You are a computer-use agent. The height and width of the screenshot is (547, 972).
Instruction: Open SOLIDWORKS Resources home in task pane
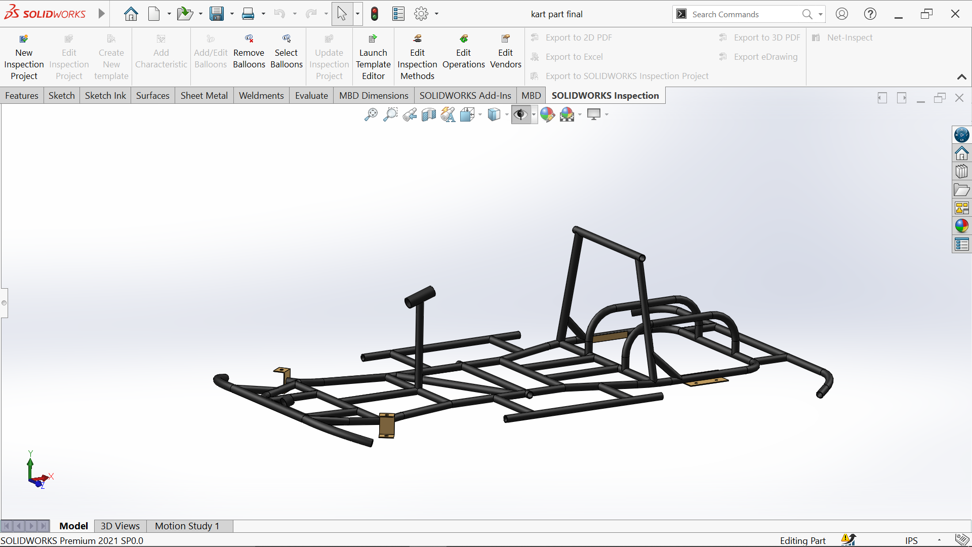[961, 153]
